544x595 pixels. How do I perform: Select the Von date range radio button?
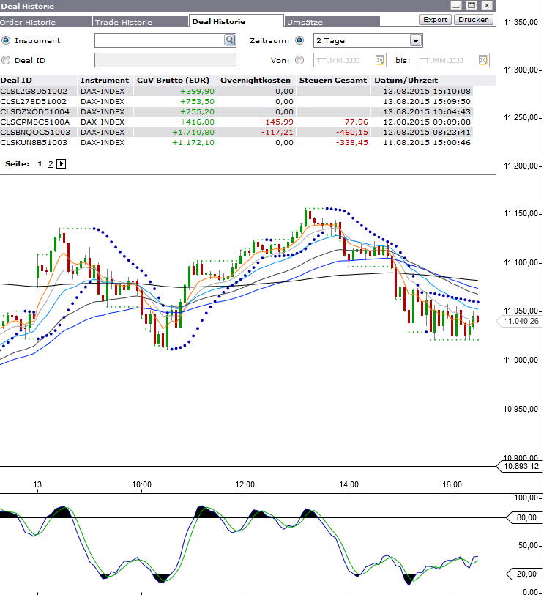(299, 60)
